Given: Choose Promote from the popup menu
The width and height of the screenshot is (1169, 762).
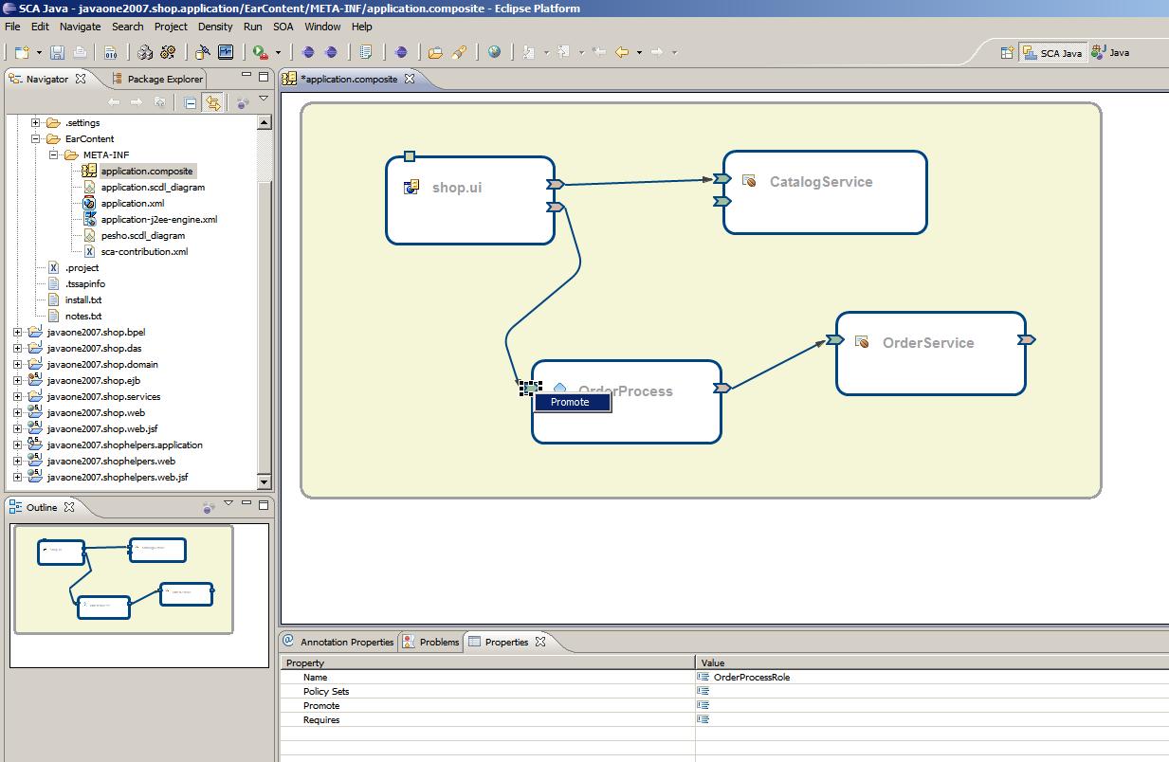Looking at the screenshot, I should click(x=574, y=402).
